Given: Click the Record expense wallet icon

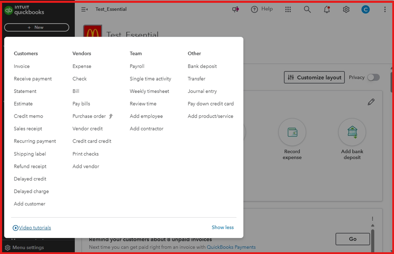Looking at the screenshot, I should coord(292,132).
